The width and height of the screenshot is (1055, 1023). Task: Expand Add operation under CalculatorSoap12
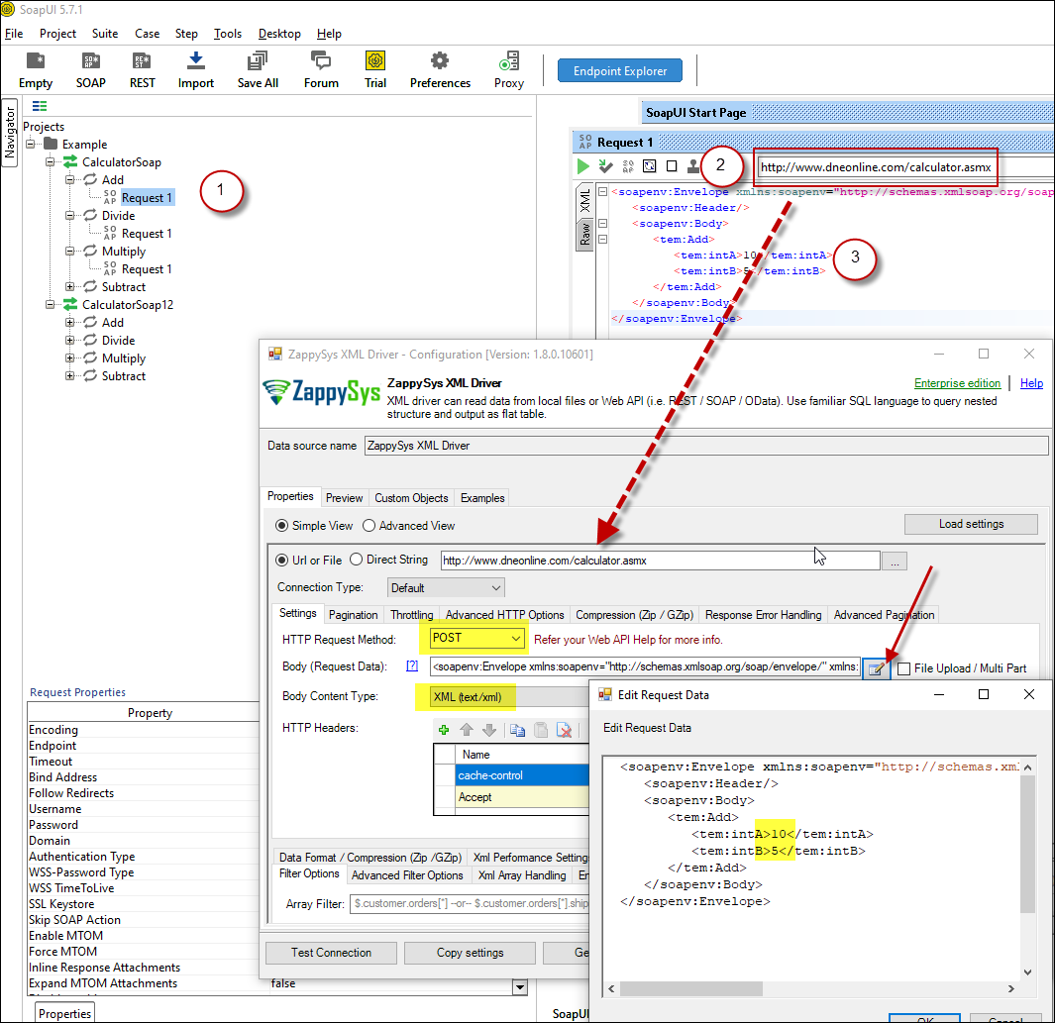(69, 322)
